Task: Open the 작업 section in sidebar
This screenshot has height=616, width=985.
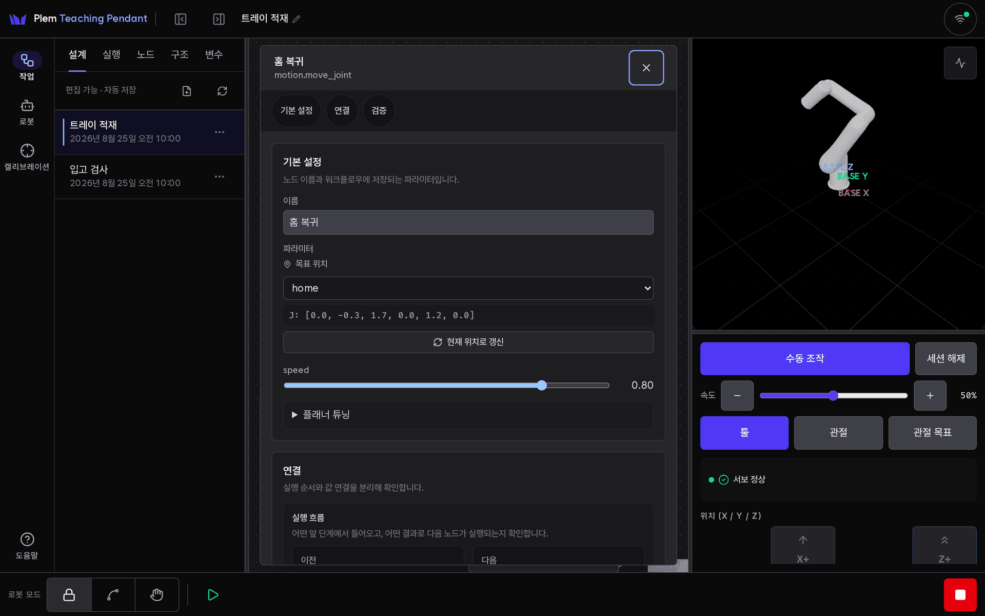Action: [x=27, y=66]
